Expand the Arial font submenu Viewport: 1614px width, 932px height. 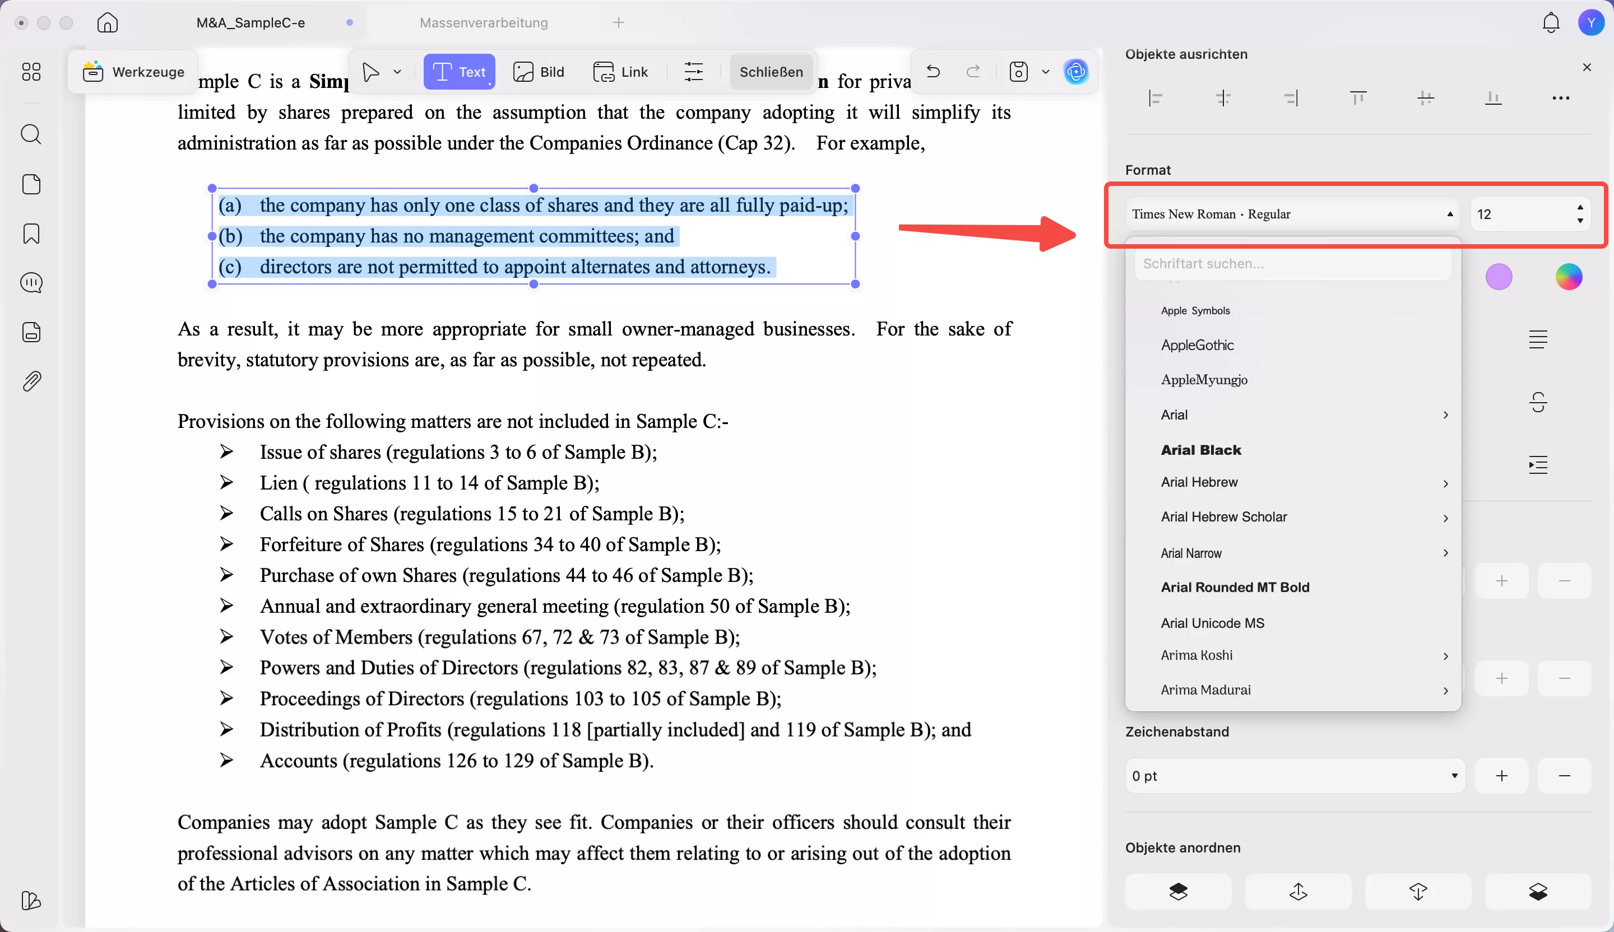pos(1445,415)
